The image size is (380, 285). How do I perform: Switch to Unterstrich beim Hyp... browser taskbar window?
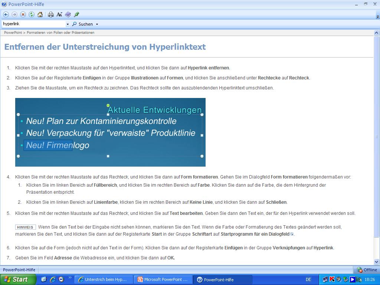tap(103, 279)
